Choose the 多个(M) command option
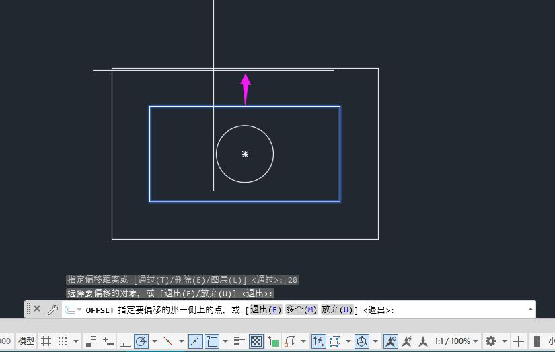The width and height of the screenshot is (555, 352). click(301, 310)
